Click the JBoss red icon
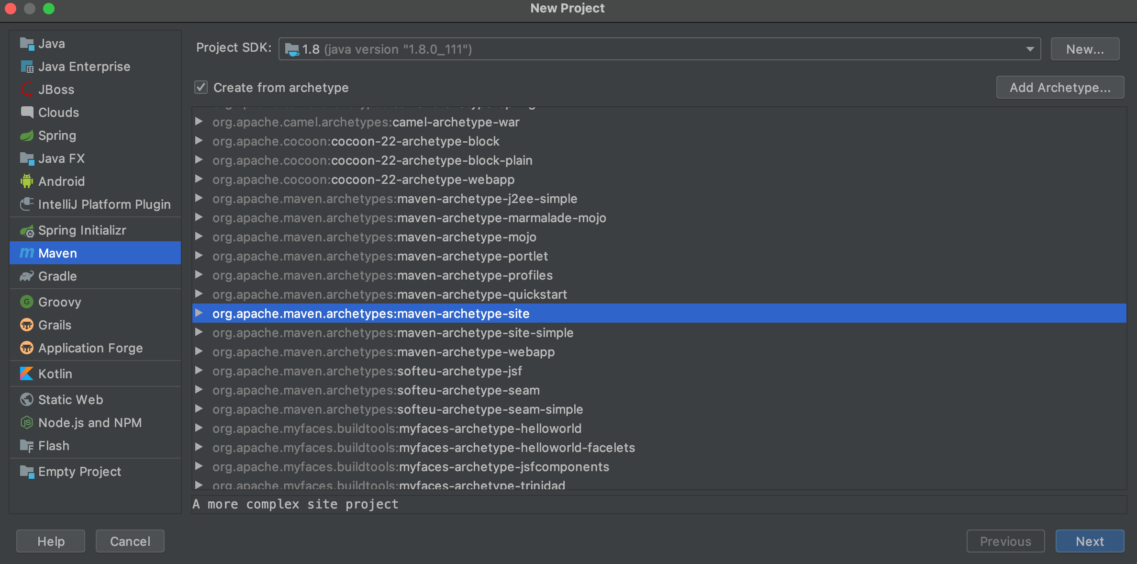 coord(27,90)
